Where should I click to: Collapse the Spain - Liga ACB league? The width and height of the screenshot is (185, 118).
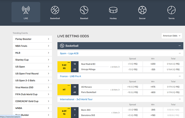tap(180, 53)
